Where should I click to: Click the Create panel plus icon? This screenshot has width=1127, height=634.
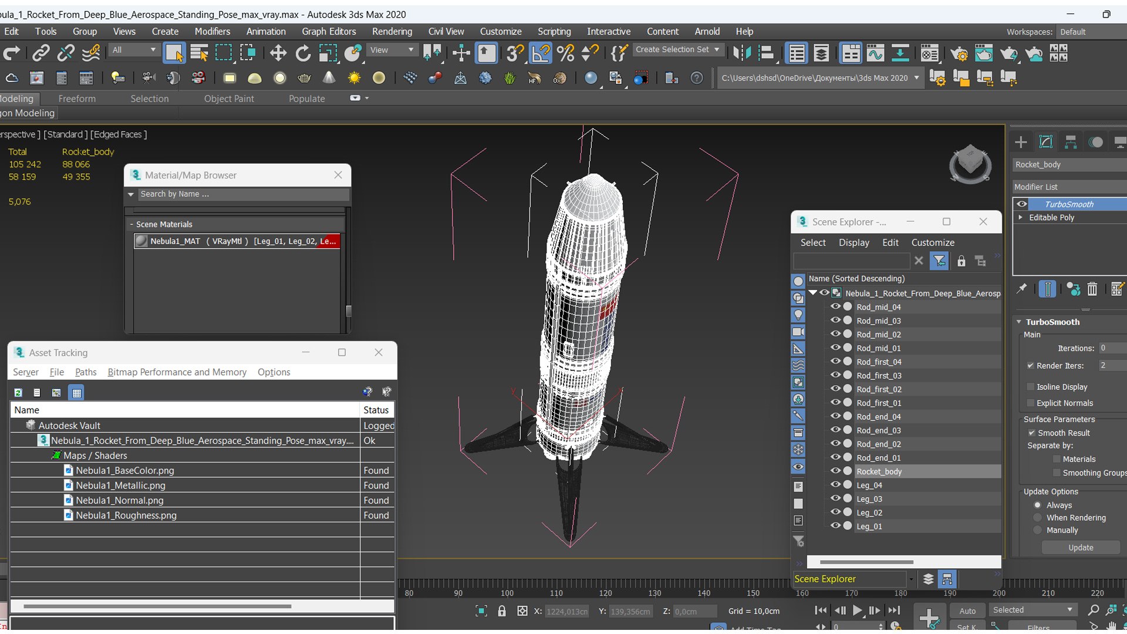coord(1021,142)
